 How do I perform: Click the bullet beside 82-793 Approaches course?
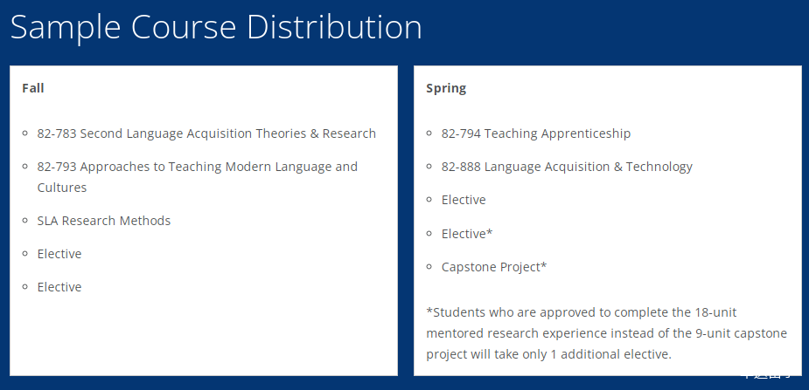click(x=24, y=167)
